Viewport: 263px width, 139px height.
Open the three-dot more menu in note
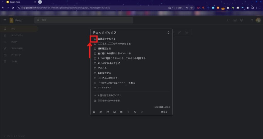tap(128, 112)
